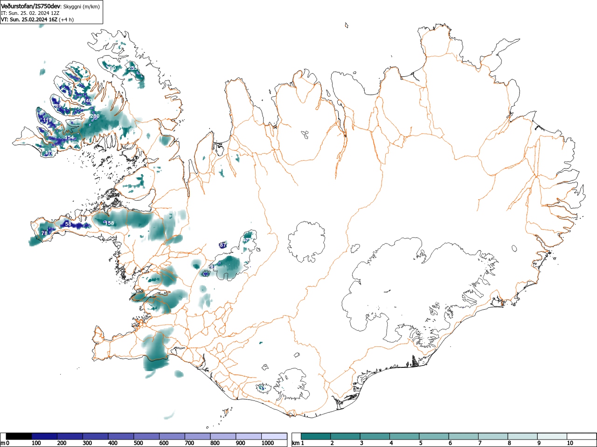Click the '8' tick on km legend

click(x=510, y=443)
